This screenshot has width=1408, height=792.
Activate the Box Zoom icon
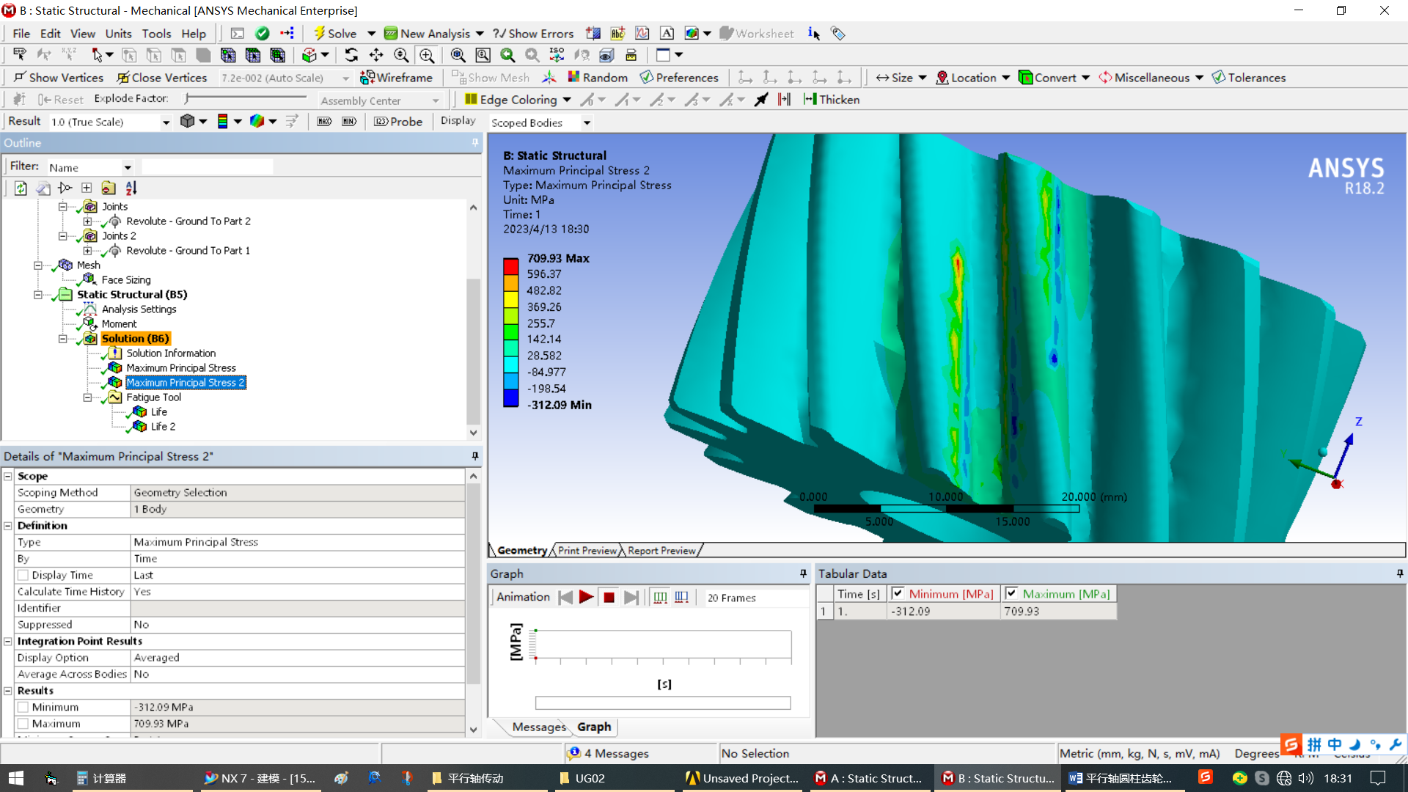427,55
